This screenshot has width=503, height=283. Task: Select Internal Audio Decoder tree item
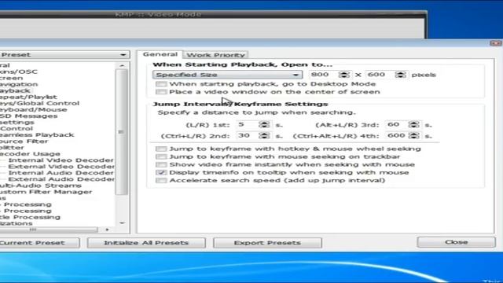pyautogui.click(x=61, y=173)
